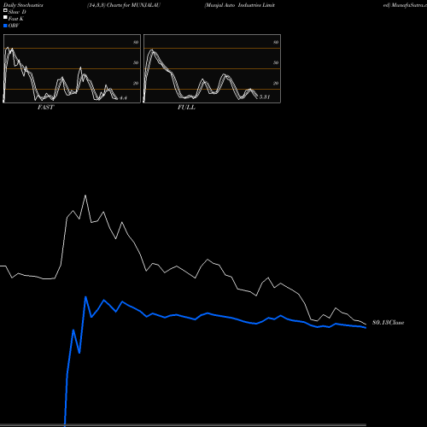
Task: Click the highest peak of the white close-price line
Action: point(85,196)
